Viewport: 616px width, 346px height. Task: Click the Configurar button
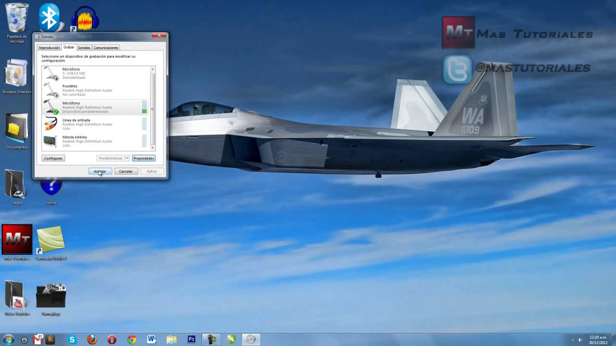[x=53, y=158]
